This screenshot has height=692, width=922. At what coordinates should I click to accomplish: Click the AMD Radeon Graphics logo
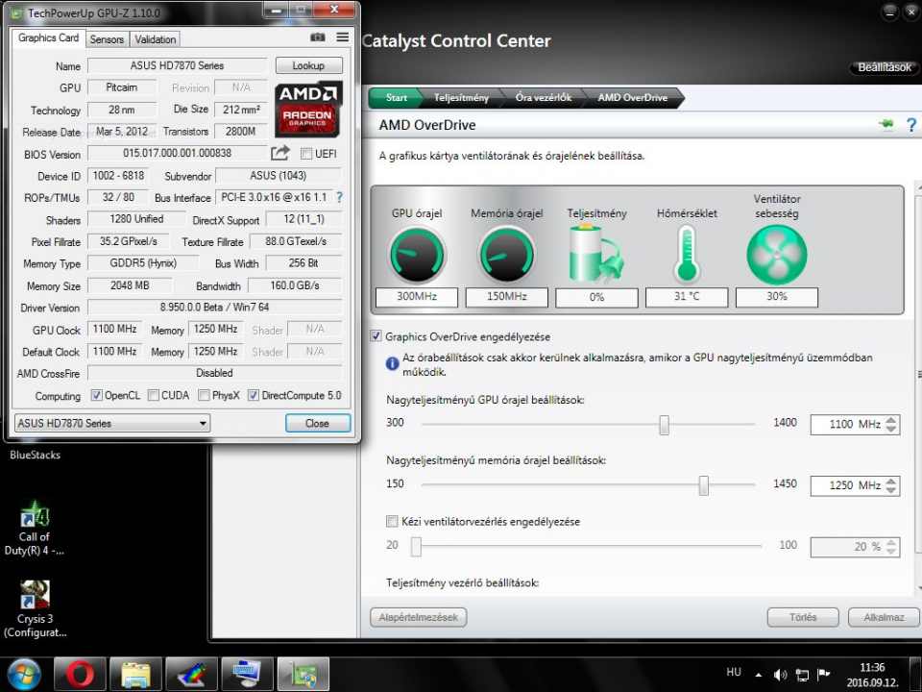click(307, 110)
